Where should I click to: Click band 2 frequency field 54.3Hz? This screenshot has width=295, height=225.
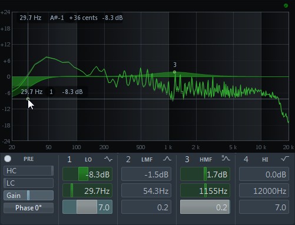pyautogui.click(x=146, y=190)
